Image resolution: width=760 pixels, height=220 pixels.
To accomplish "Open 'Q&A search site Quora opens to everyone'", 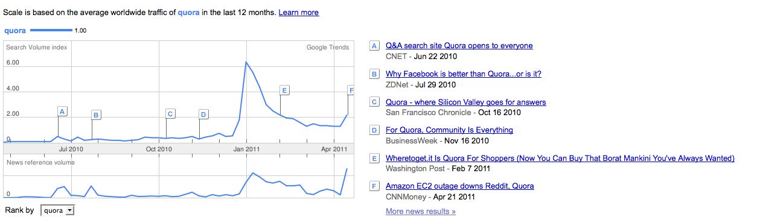I will [x=459, y=46].
